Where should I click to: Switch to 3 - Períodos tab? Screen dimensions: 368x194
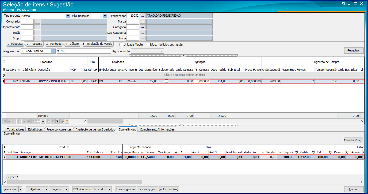pyautogui.click(x=53, y=44)
